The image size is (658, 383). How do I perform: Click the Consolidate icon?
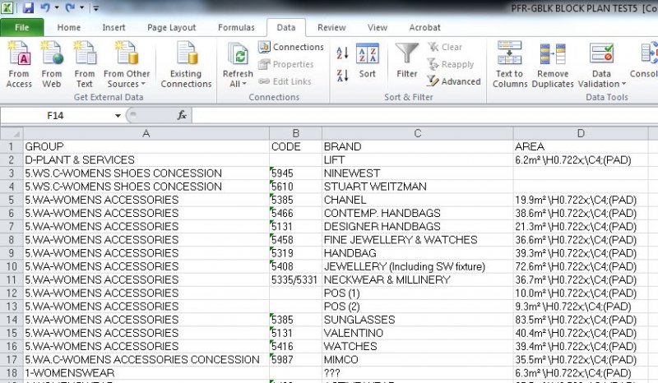coord(648,53)
